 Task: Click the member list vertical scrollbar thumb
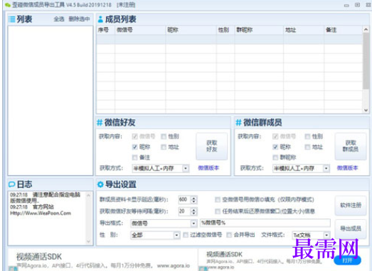click(x=366, y=61)
